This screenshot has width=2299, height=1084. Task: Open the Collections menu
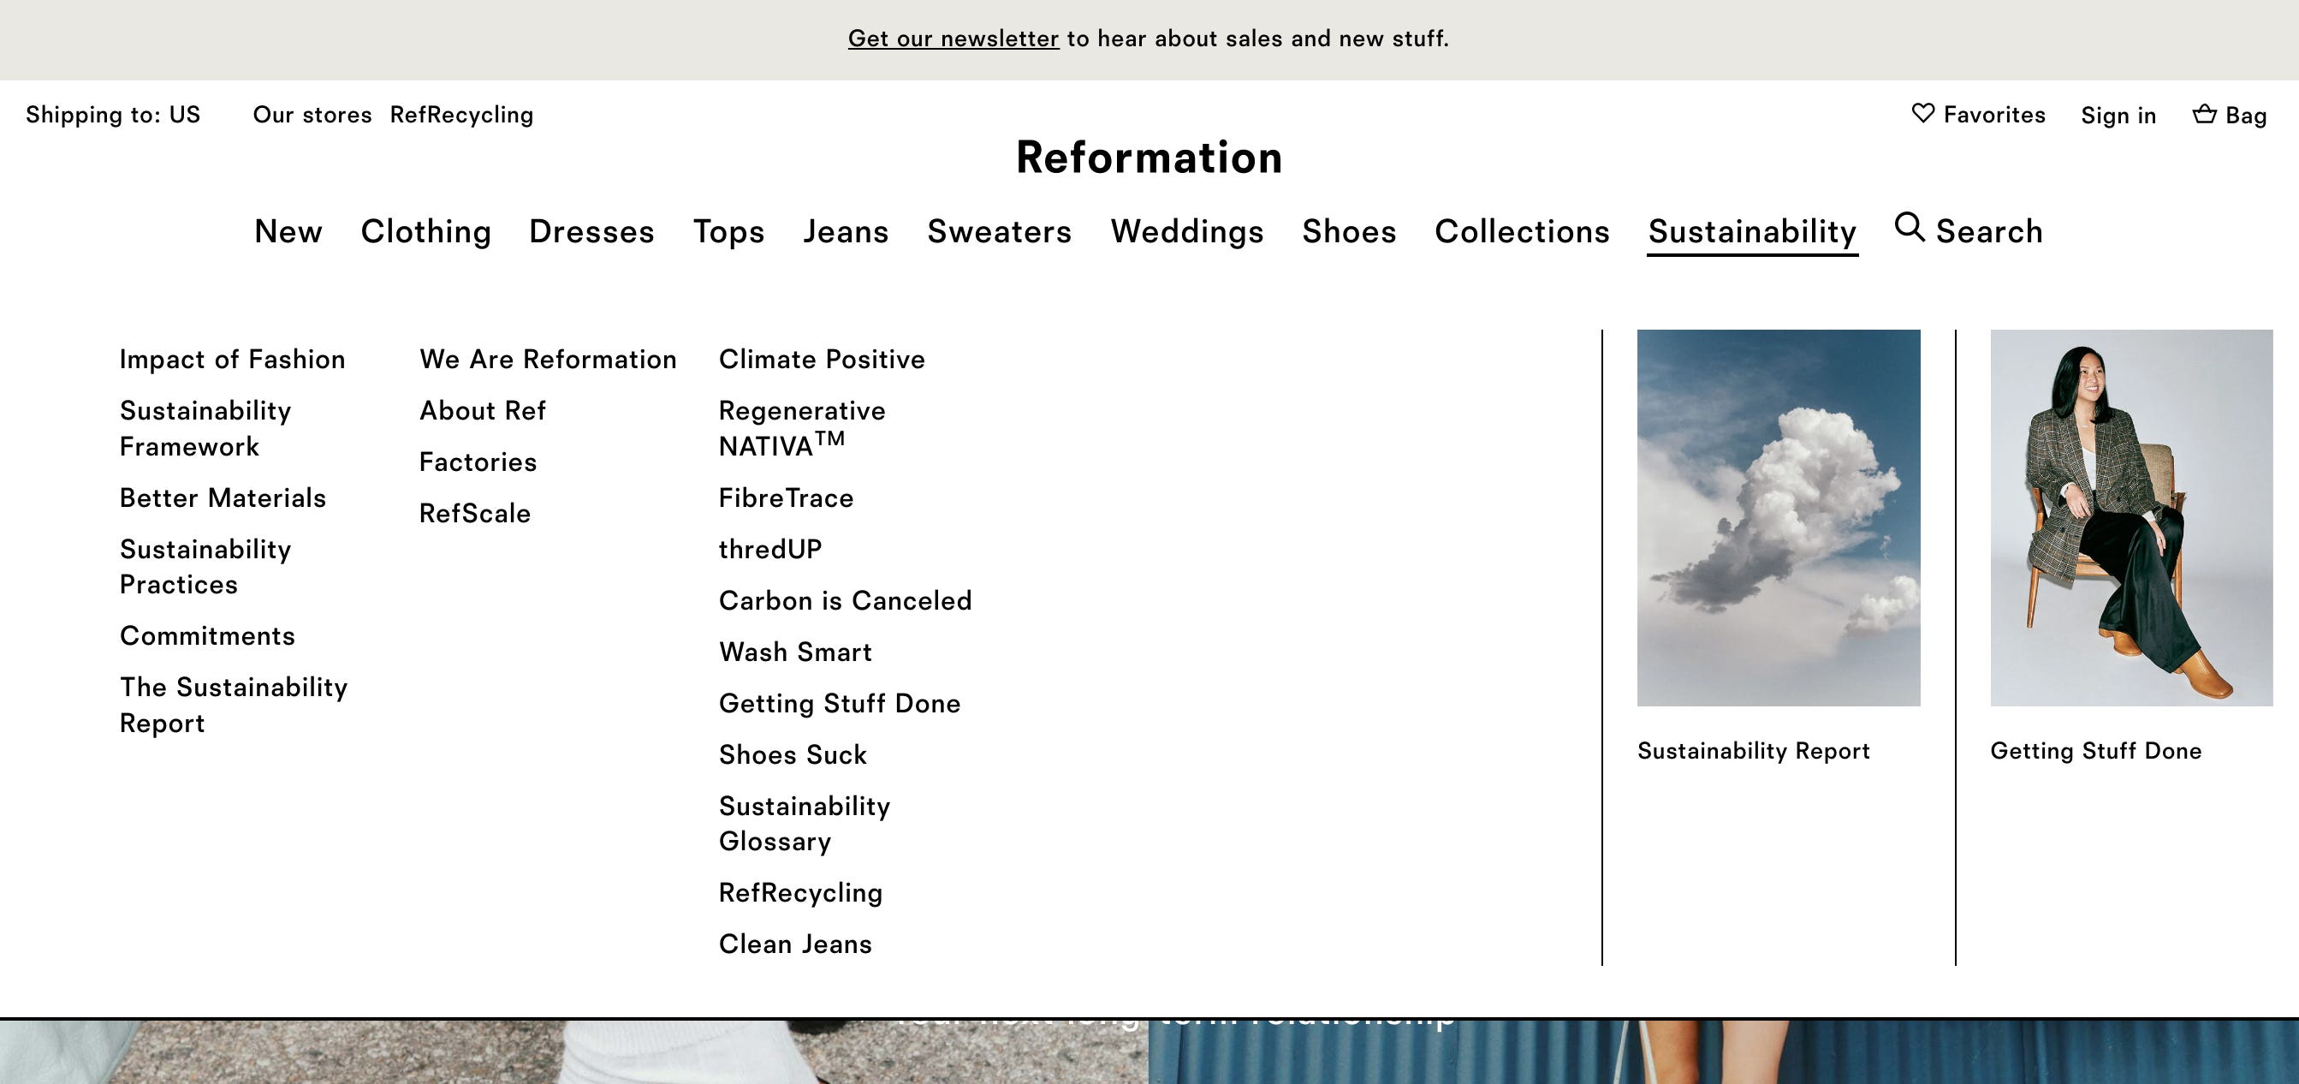[1522, 231]
